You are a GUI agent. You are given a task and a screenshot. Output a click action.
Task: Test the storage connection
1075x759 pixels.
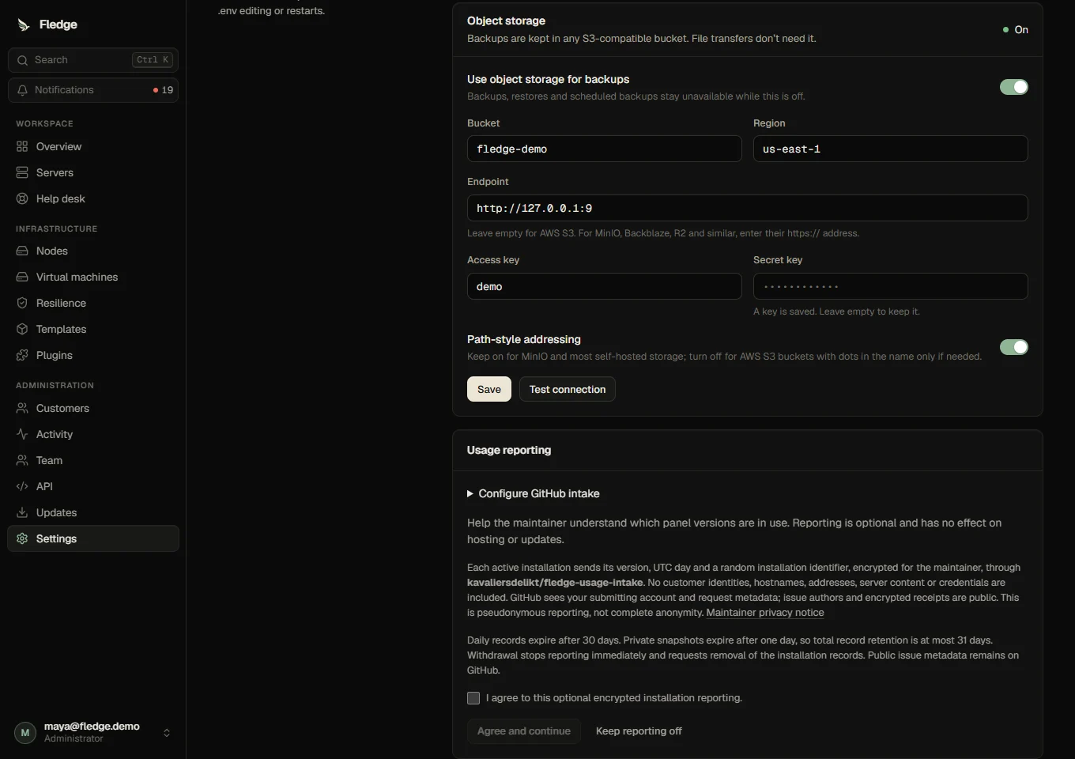pyautogui.click(x=568, y=389)
